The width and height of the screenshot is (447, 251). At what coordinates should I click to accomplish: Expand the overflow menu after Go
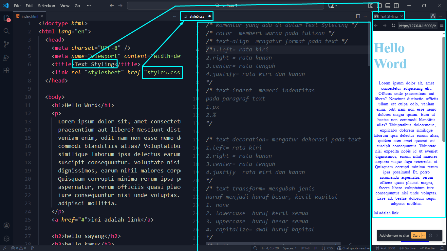pyautogui.click(x=89, y=6)
